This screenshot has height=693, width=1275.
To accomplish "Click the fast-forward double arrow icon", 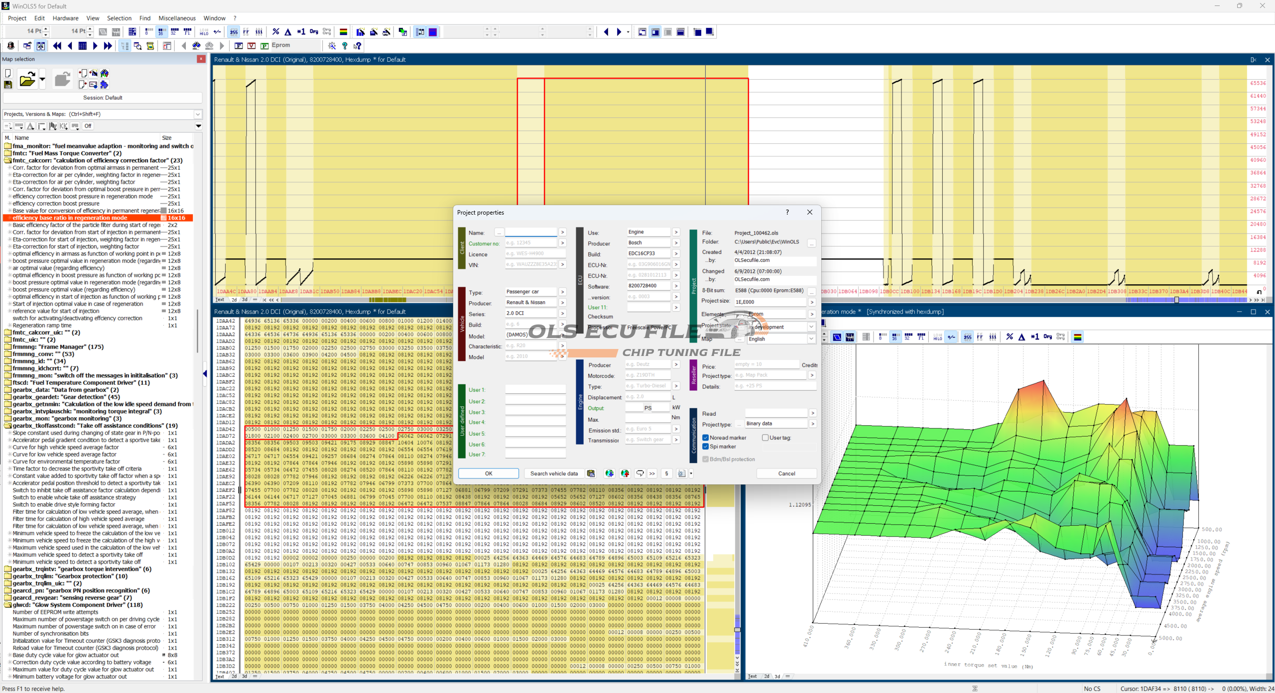I will tap(108, 46).
